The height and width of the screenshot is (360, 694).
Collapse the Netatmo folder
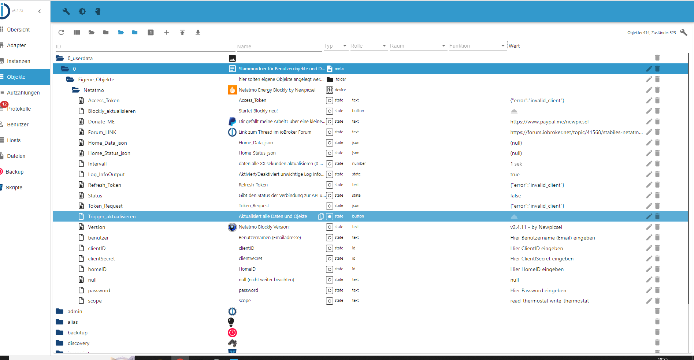(x=76, y=90)
